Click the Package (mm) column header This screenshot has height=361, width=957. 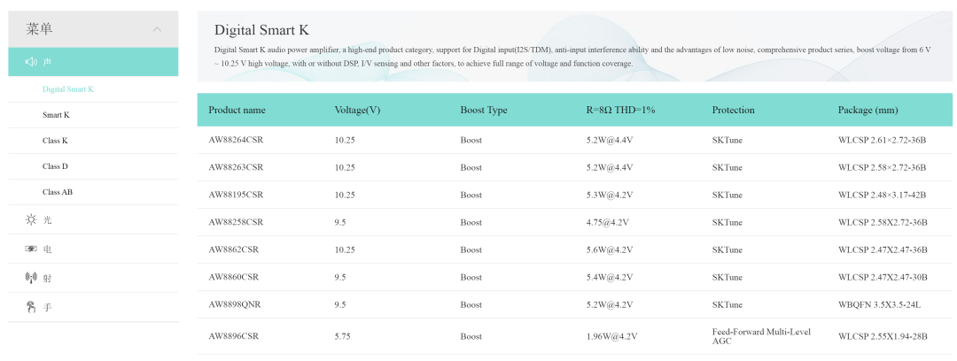coord(868,110)
